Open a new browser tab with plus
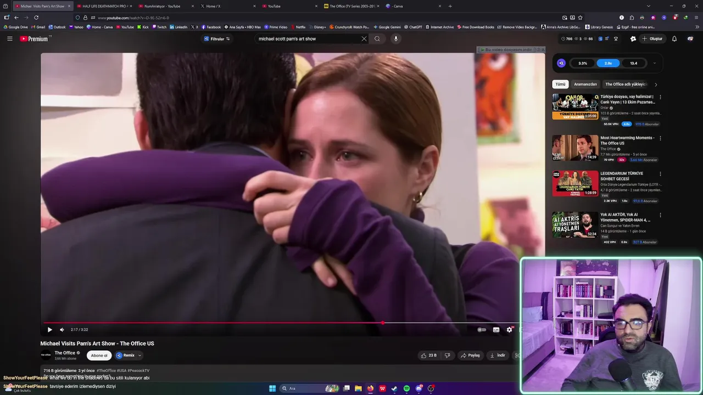 pyautogui.click(x=450, y=6)
